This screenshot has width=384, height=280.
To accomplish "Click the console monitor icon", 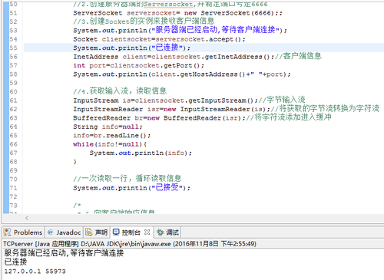I will [x=116, y=232].
